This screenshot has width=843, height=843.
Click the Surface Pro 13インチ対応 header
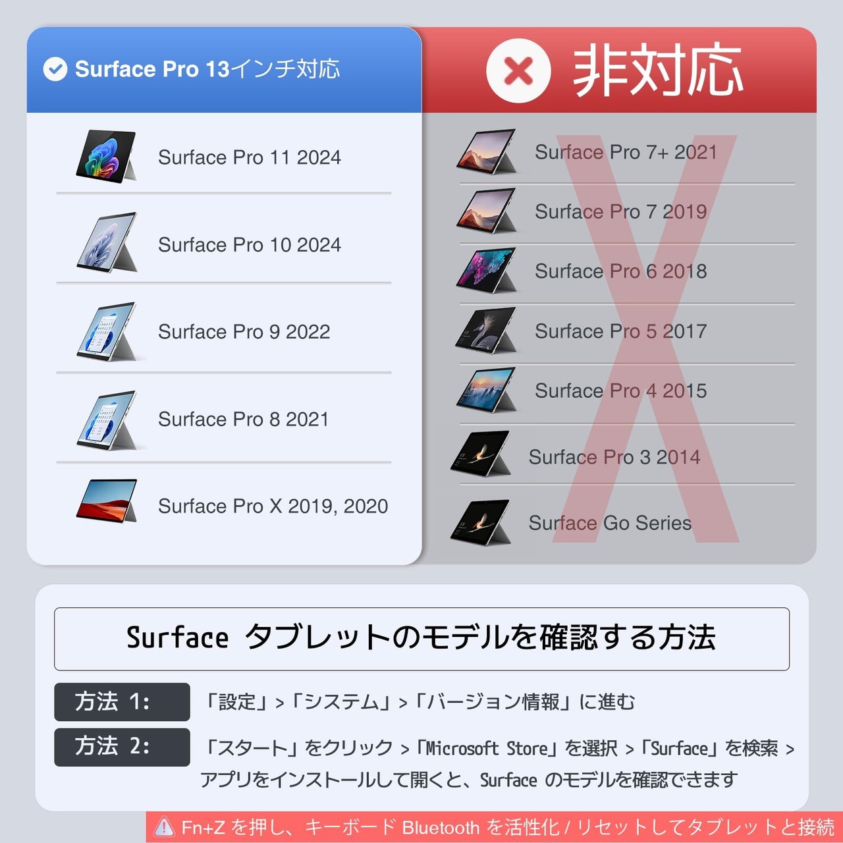pos(207,68)
